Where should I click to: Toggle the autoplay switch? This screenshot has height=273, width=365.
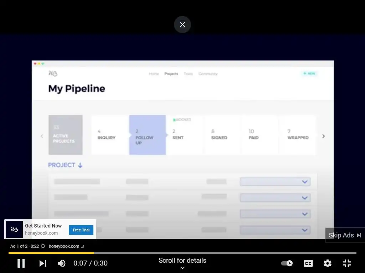point(287,263)
